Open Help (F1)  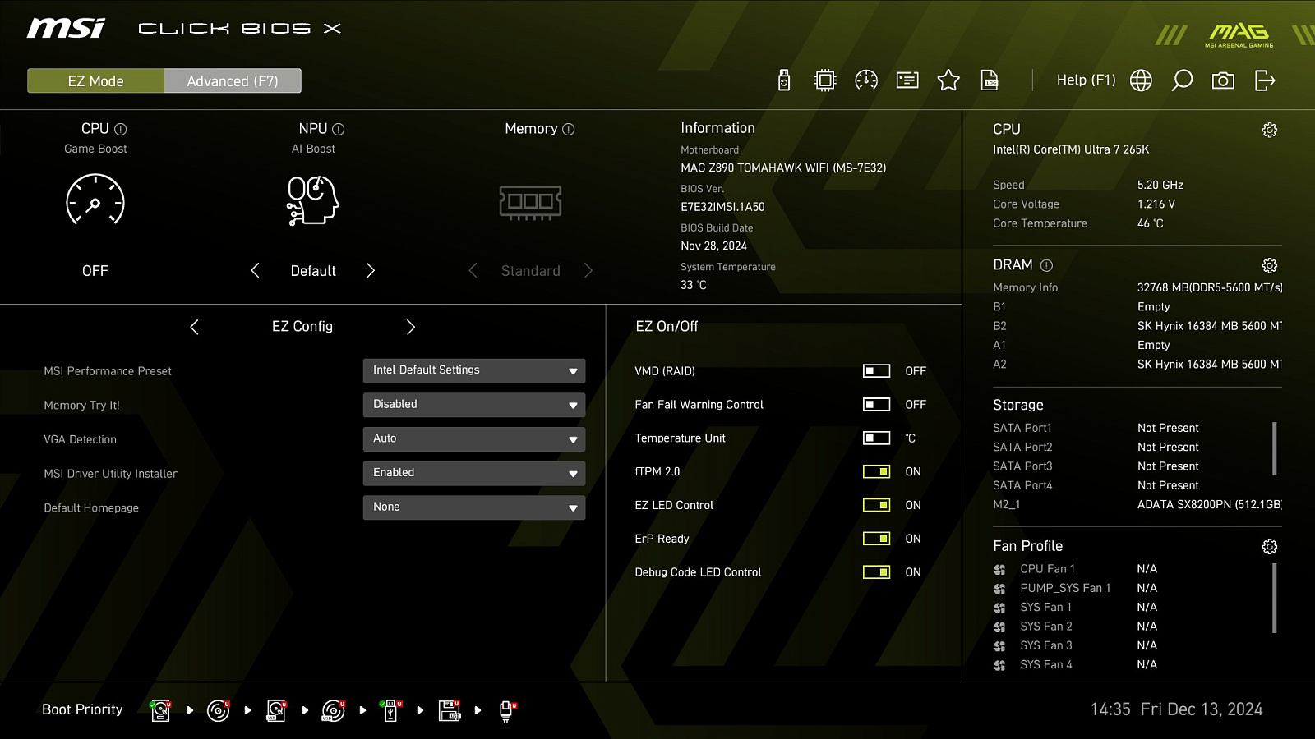pos(1086,80)
